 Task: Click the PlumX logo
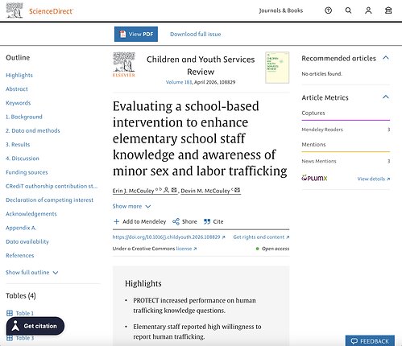click(314, 178)
